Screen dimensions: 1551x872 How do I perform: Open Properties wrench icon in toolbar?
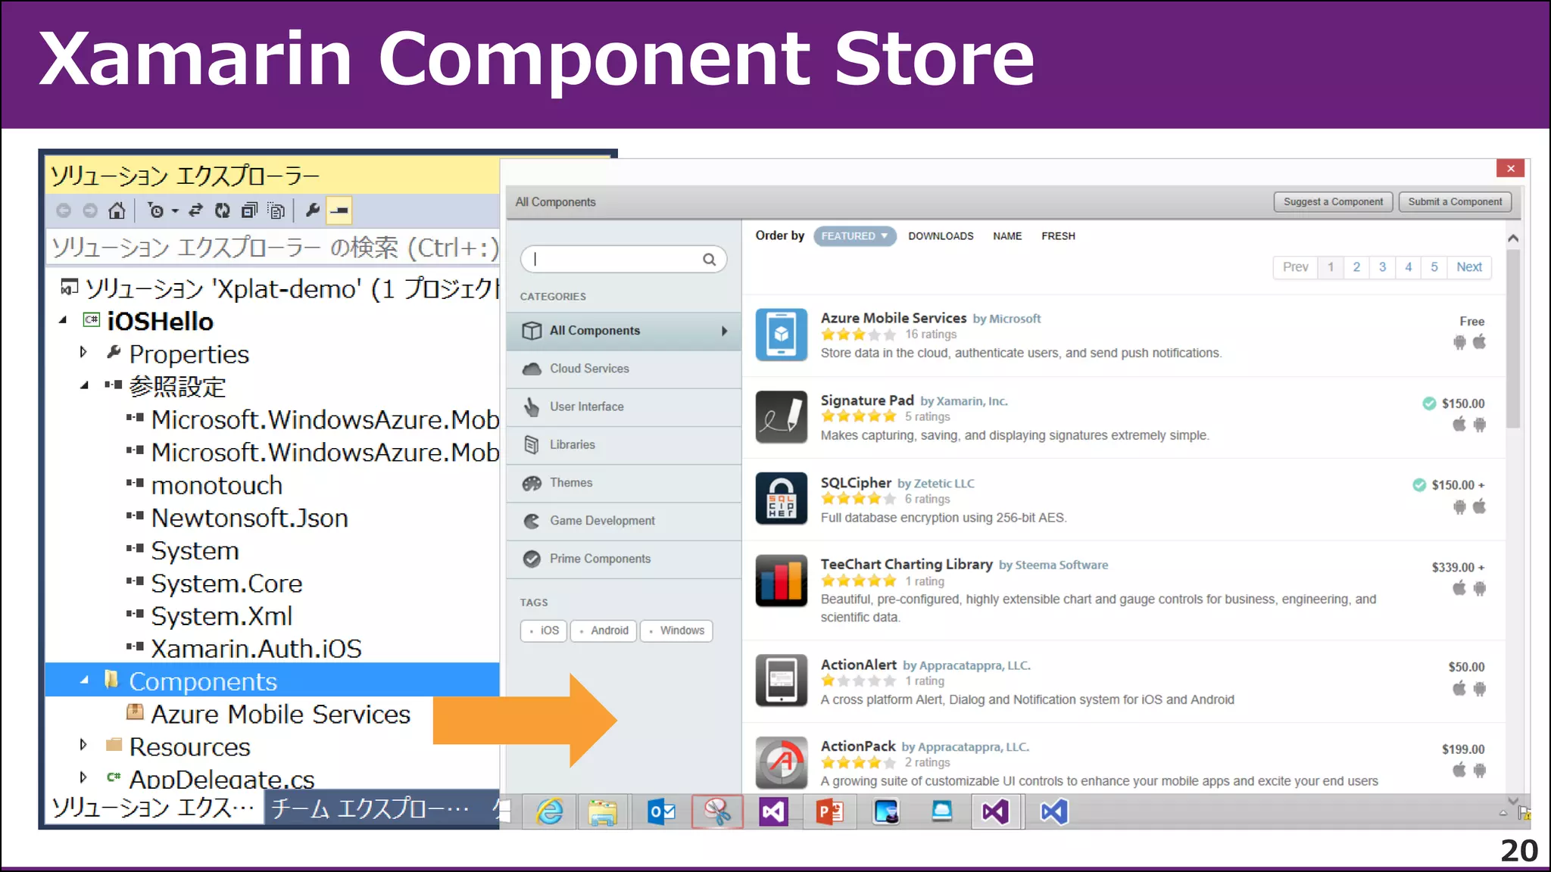point(312,210)
